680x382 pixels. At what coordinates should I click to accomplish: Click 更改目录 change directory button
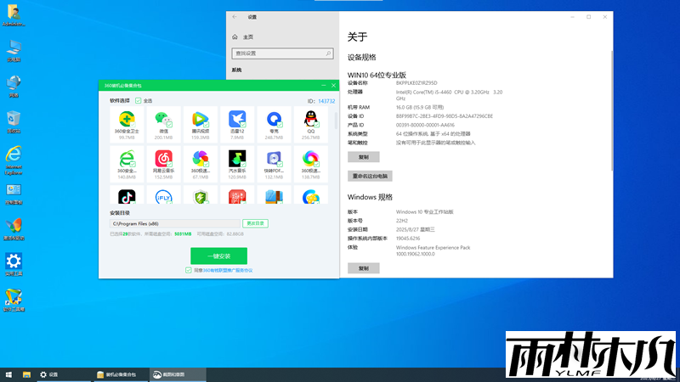tap(255, 223)
